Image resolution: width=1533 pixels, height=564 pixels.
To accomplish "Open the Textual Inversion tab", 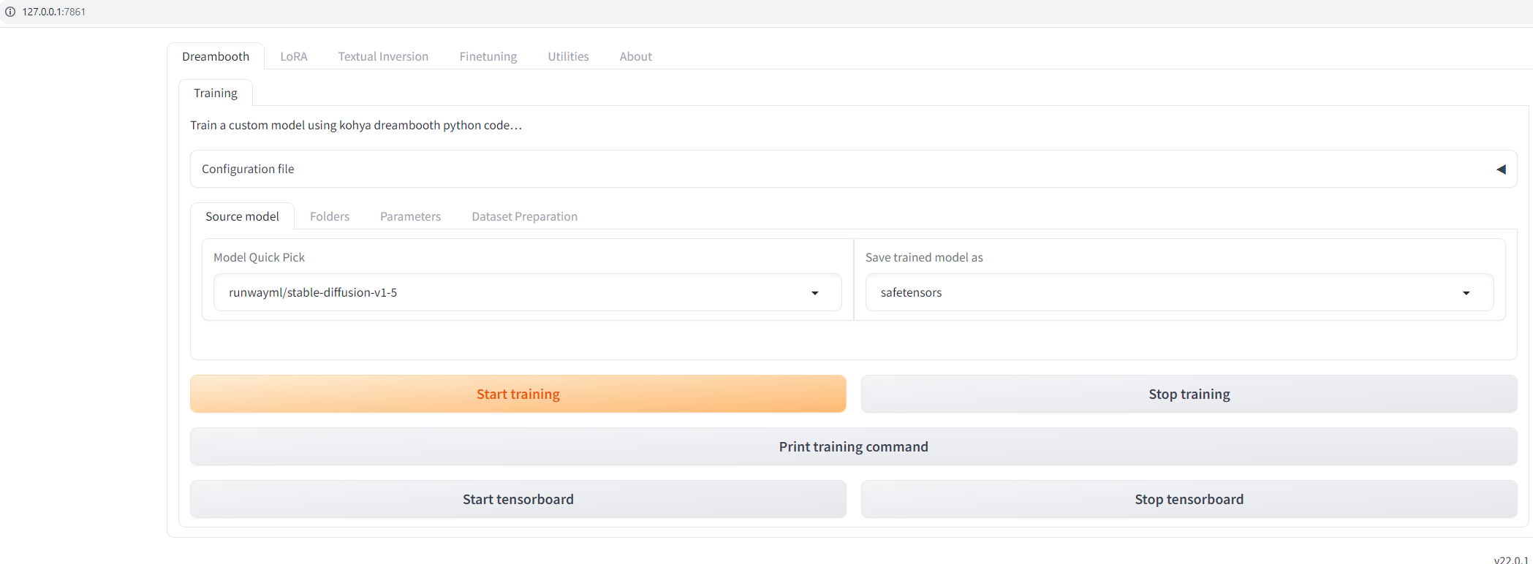I will pos(383,56).
